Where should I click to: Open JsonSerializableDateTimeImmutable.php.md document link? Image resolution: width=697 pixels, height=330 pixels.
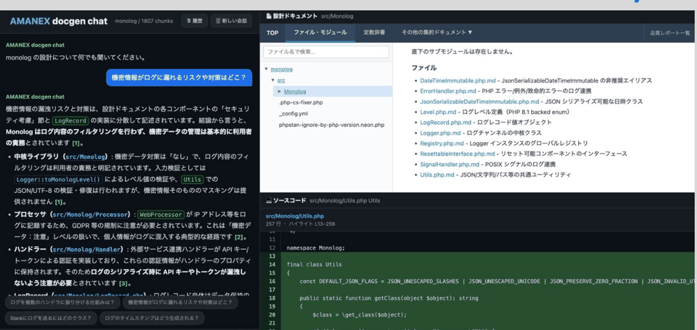(480, 102)
